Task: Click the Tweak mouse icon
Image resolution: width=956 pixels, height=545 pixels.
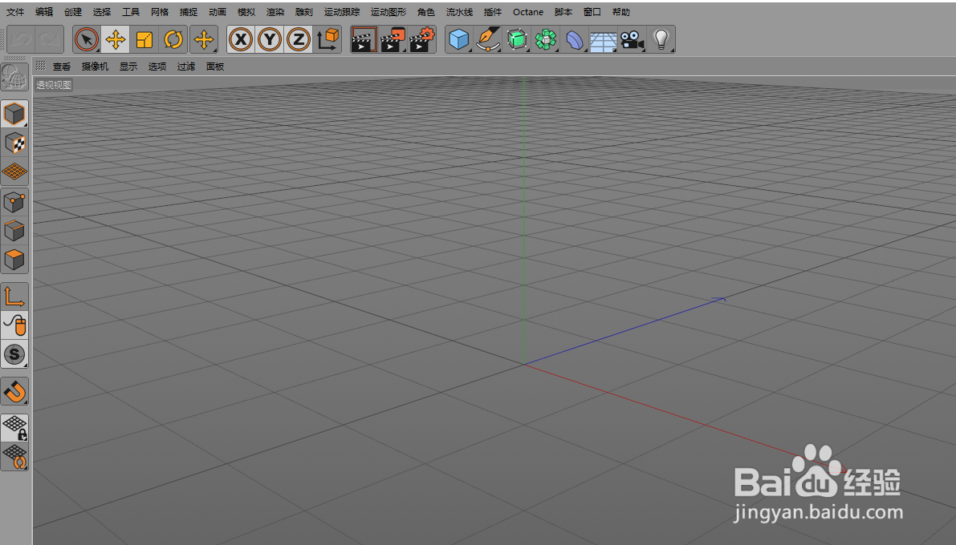Action: pyautogui.click(x=14, y=325)
